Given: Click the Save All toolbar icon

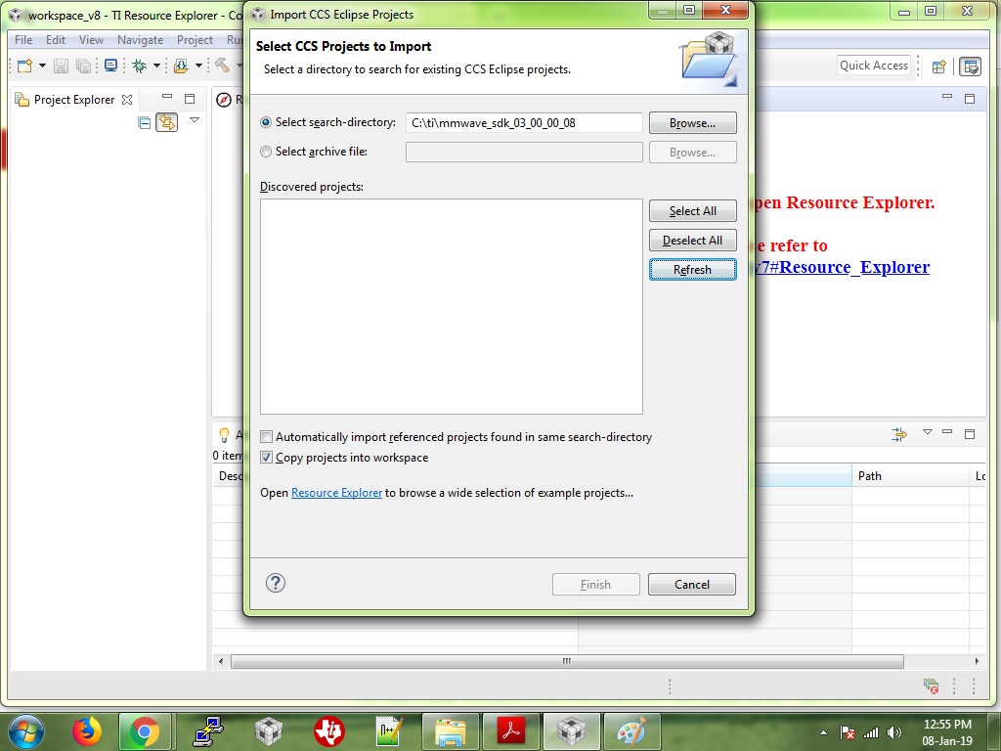Looking at the screenshot, I should click(x=83, y=66).
